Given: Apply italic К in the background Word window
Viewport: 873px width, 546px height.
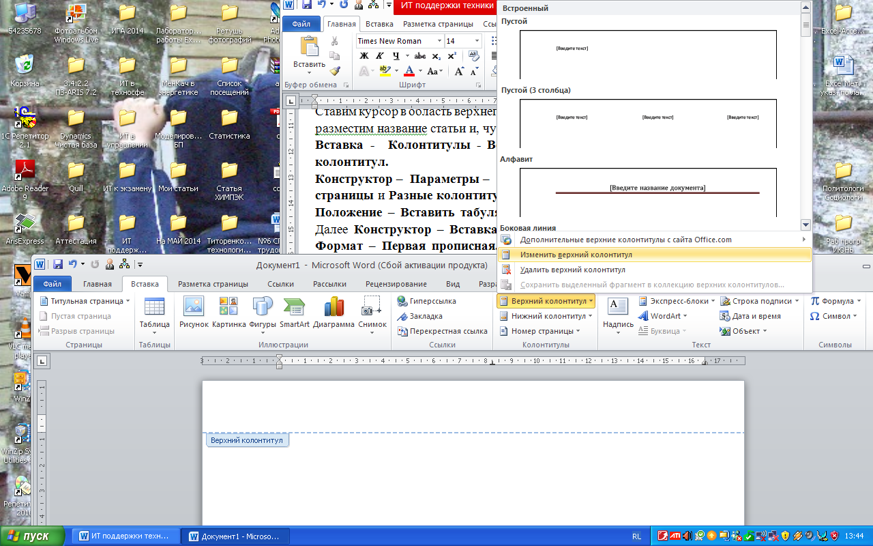Looking at the screenshot, I should tap(381, 56).
